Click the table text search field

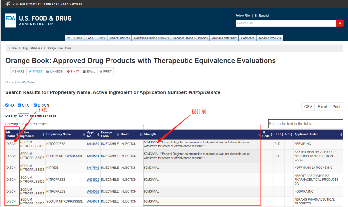[x=305, y=124]
